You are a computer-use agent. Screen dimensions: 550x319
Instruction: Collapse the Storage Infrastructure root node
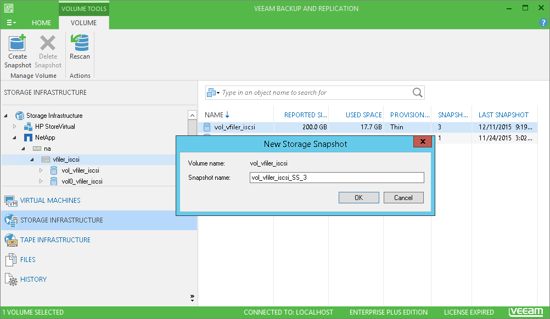click(6, 116)
